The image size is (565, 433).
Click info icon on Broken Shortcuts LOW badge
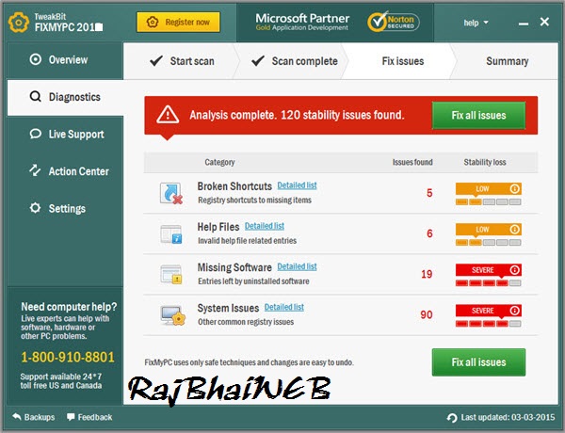tap(514, 188)
